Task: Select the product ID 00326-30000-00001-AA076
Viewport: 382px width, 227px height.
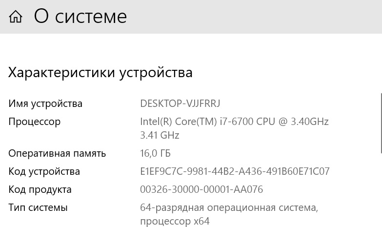Action: pyautogui.click(x=201, y=189)
